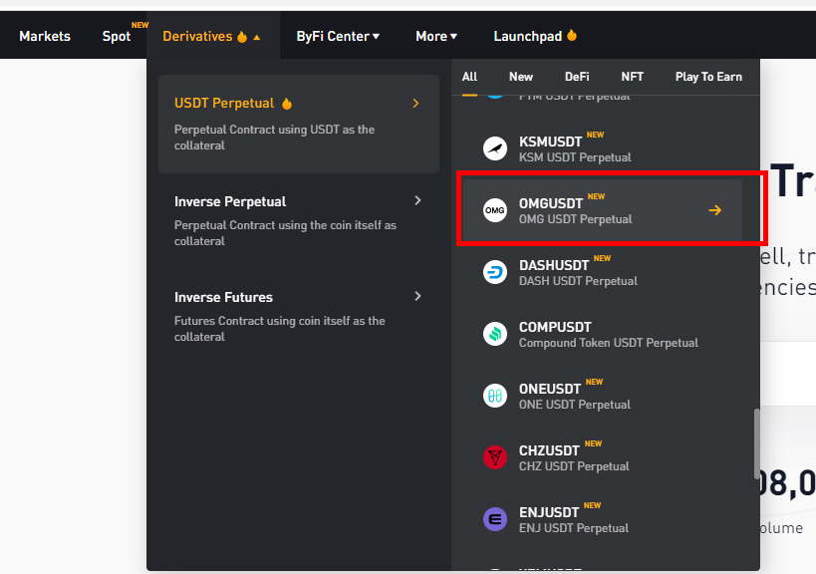Click the Compound token logo icon
816x574 pixels.
(x=495, y=334)
